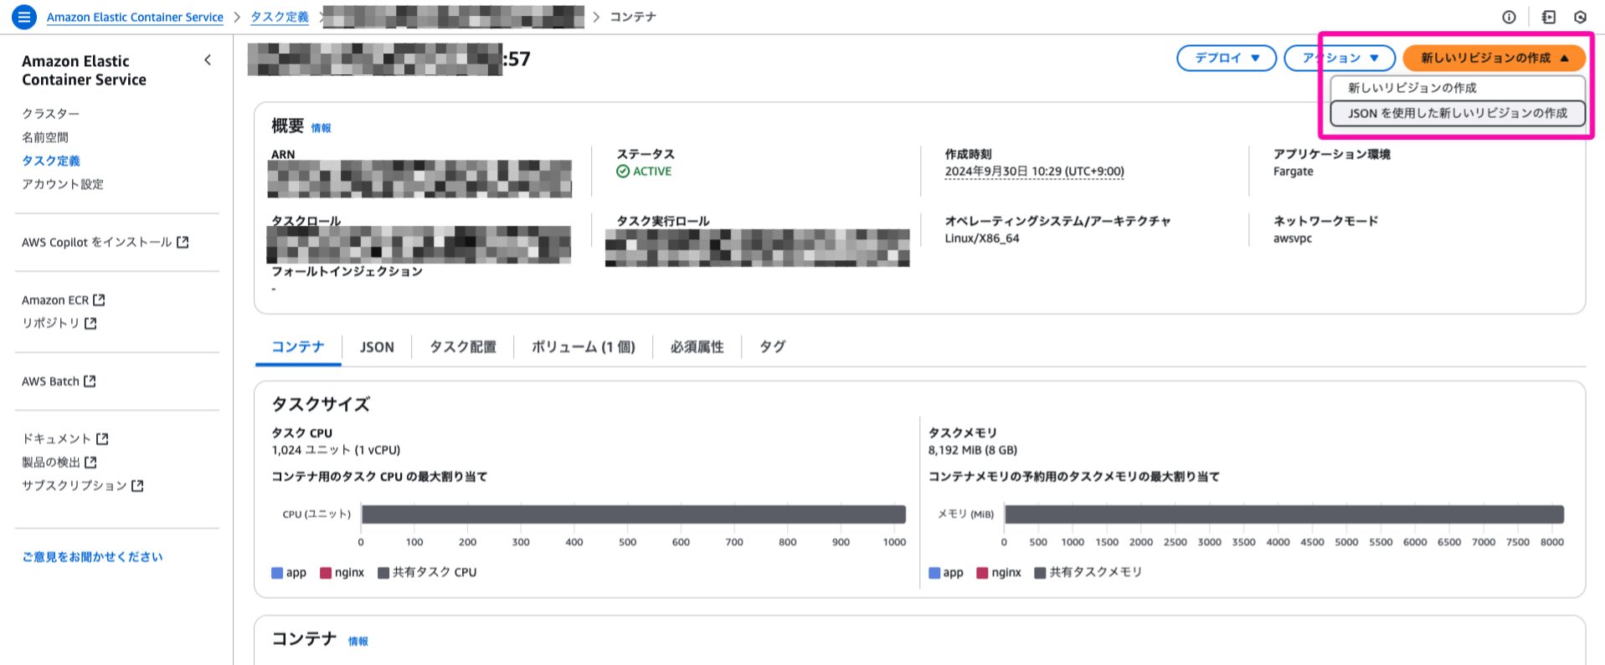Image resolution: width=1605 pixels, height=665 pixels.
Task: Click external link icon beside AWS Batch
Action: [90, 381]
